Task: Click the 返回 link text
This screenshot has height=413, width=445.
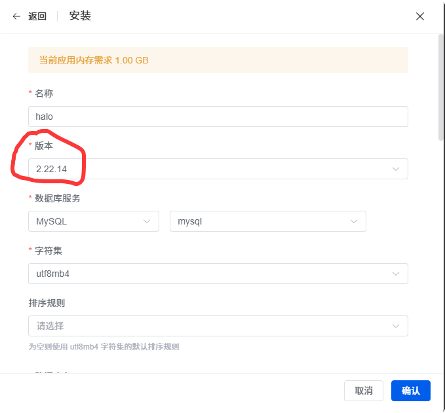Action: click(37, 16)
